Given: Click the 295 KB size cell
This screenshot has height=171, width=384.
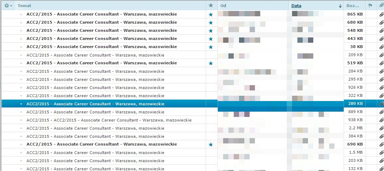Looking at the screenshot, I should click(x=355, y=79).
